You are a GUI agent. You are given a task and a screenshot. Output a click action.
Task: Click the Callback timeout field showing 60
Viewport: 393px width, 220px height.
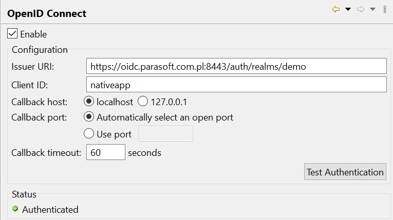coord(106,152)
